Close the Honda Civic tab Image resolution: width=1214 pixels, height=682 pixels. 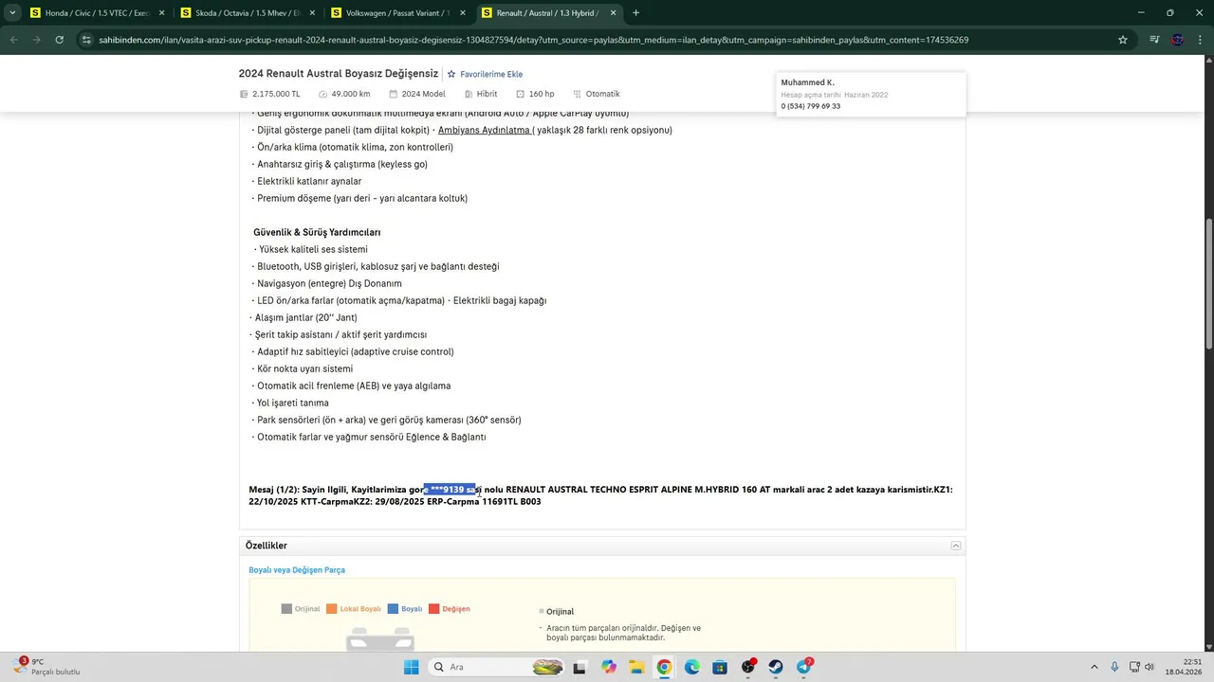tap(161, 13)
